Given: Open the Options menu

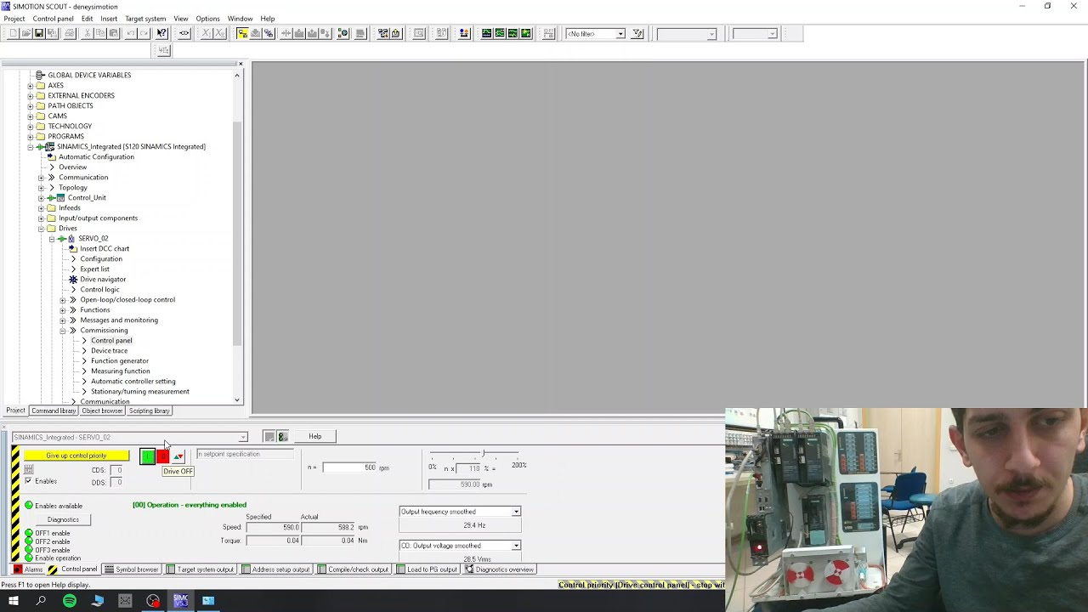Looking at the screenshot, I should pyautogui.click(x=207, y=19).
